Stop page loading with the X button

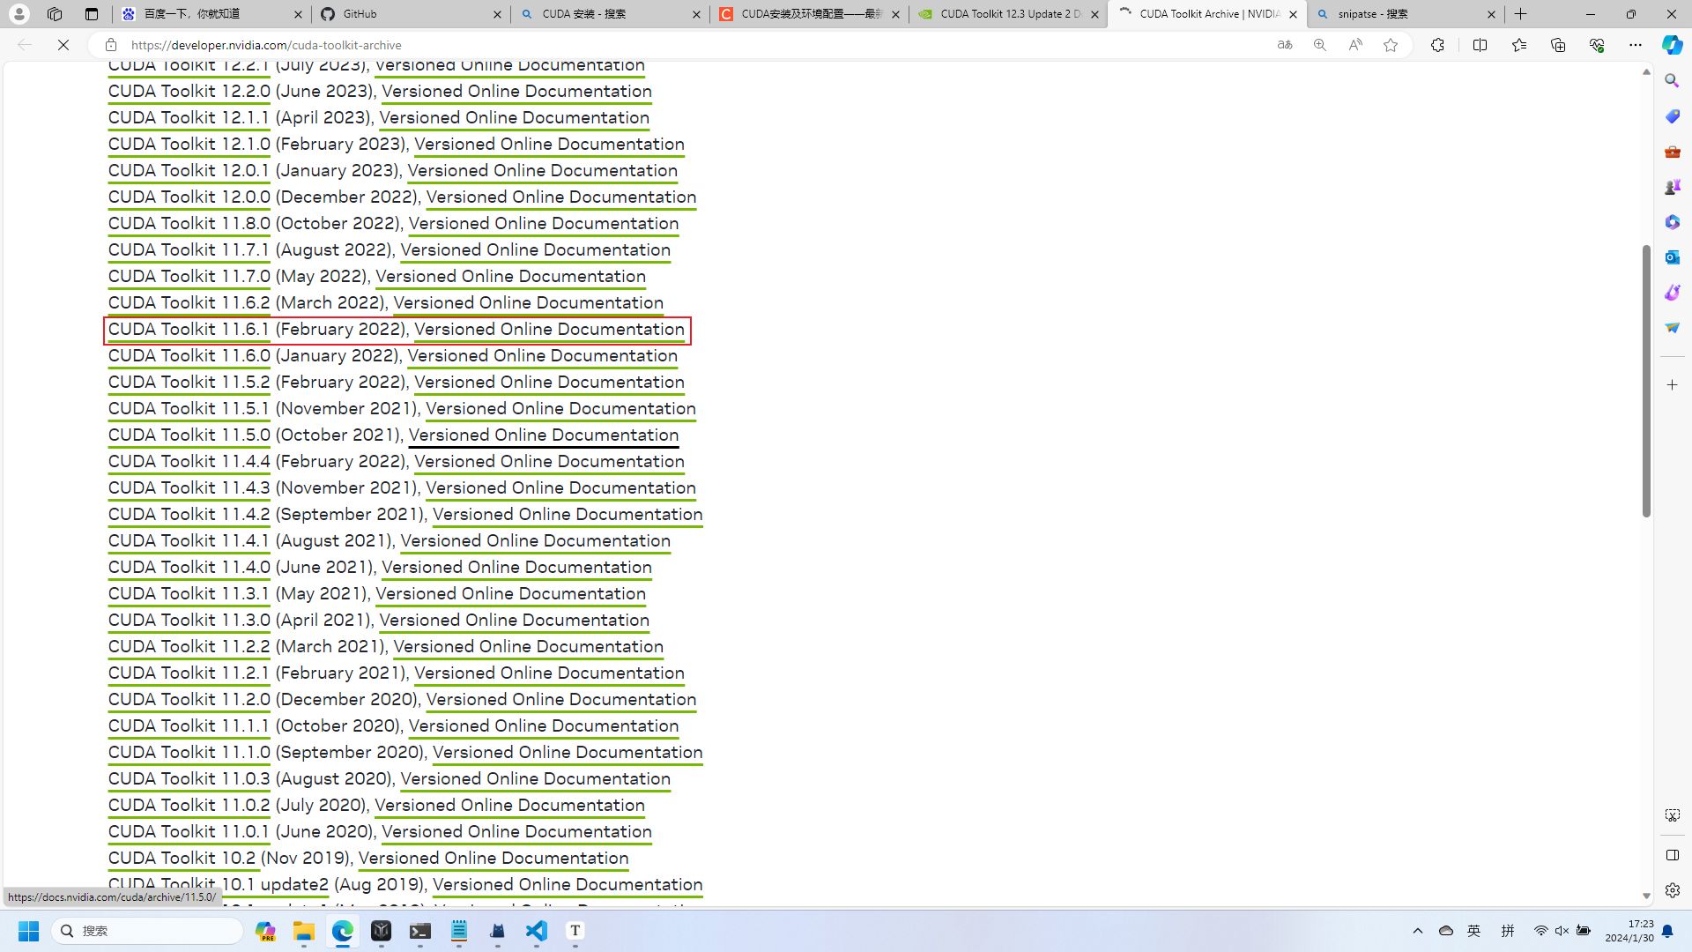tap(63, 45)
